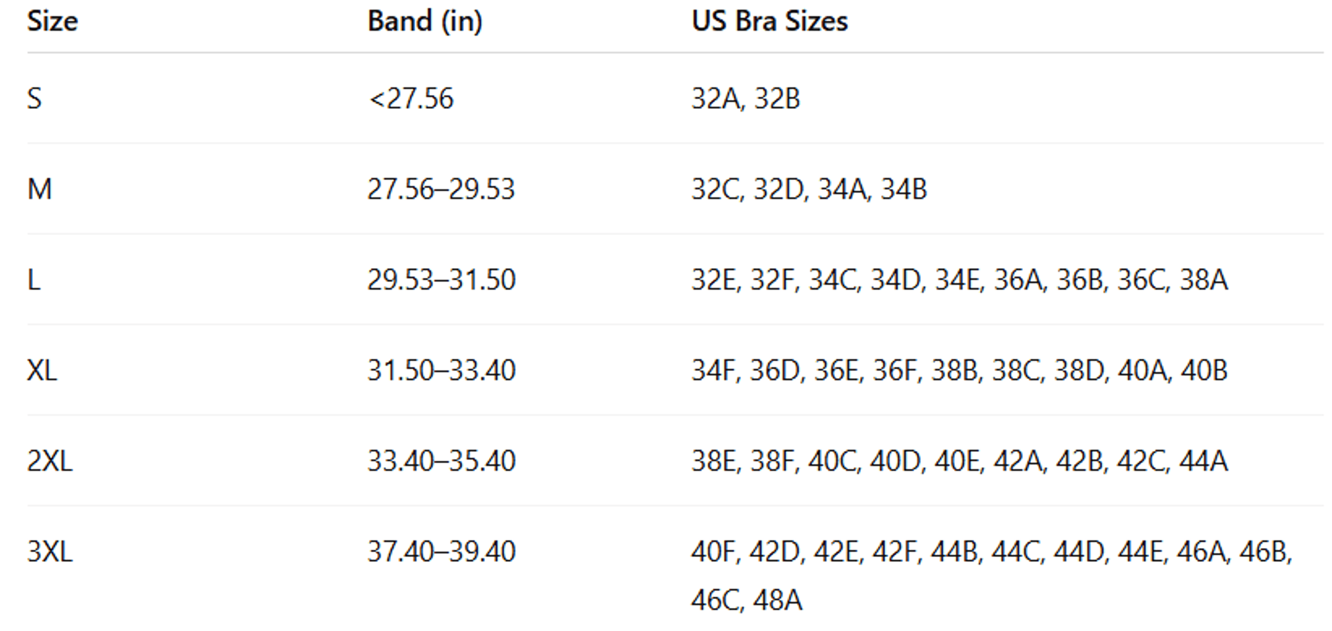Click the 32A, 32B bra sizes cell
Viewport: 1332px width, 631px height.
tap(746, 98)
